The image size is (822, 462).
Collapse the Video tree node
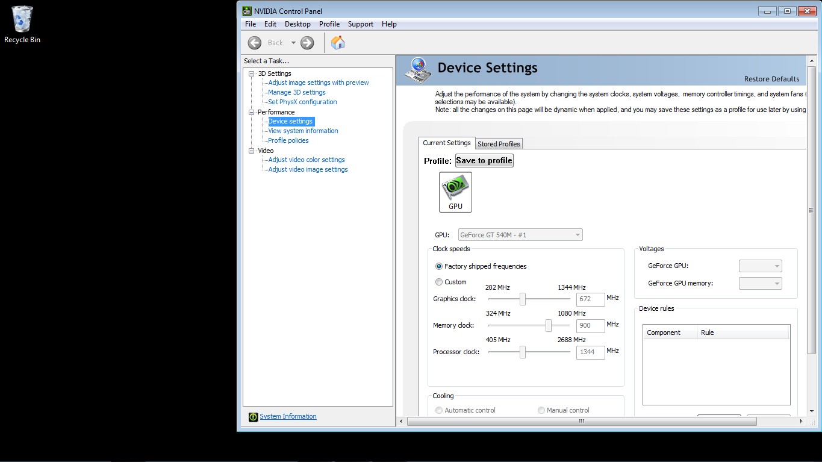point(252,151)
